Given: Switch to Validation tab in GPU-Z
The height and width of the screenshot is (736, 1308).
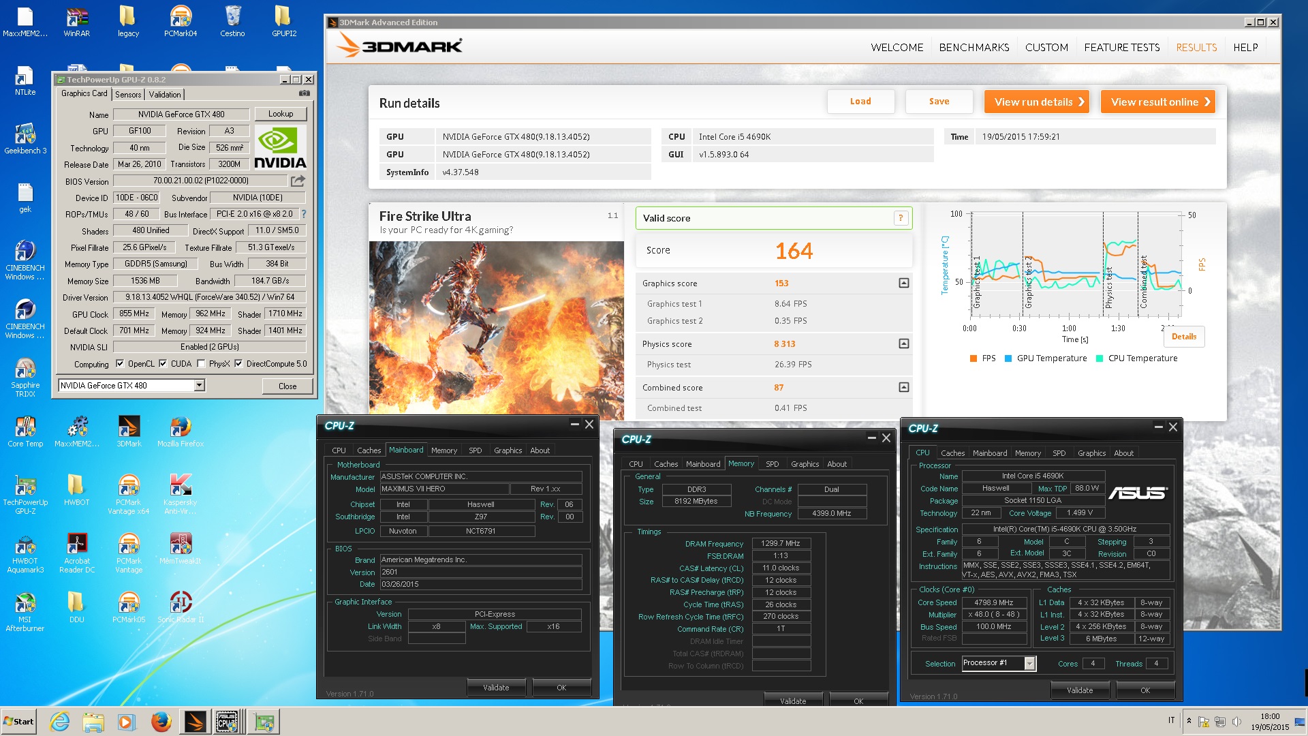Looking at the screenshot, I should [x=165, y=95].
